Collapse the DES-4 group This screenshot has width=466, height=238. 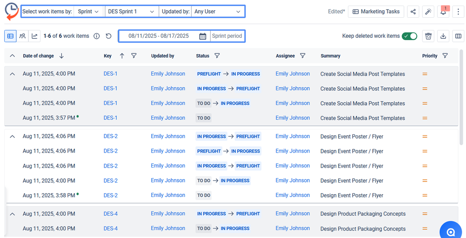click(12, 214)
